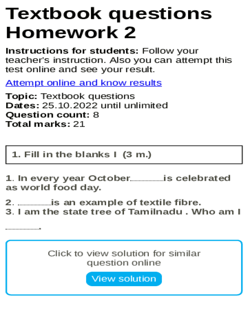
Task: Click the 'is celebrated' text in question 1
Action: pyautogui.click(x=197, y=179)
